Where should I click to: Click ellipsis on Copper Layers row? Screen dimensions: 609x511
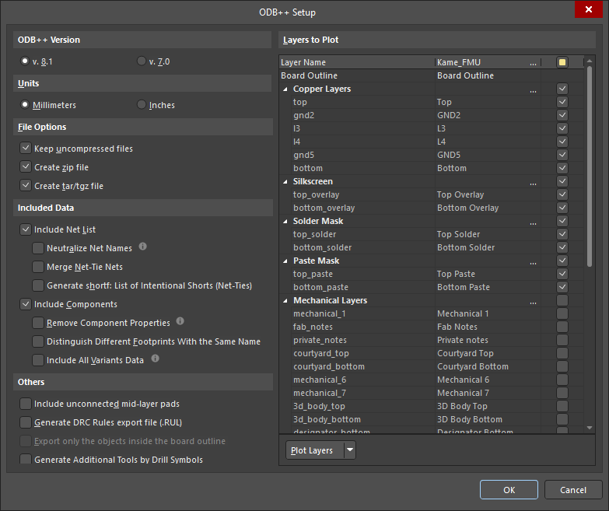coord(533,90)
